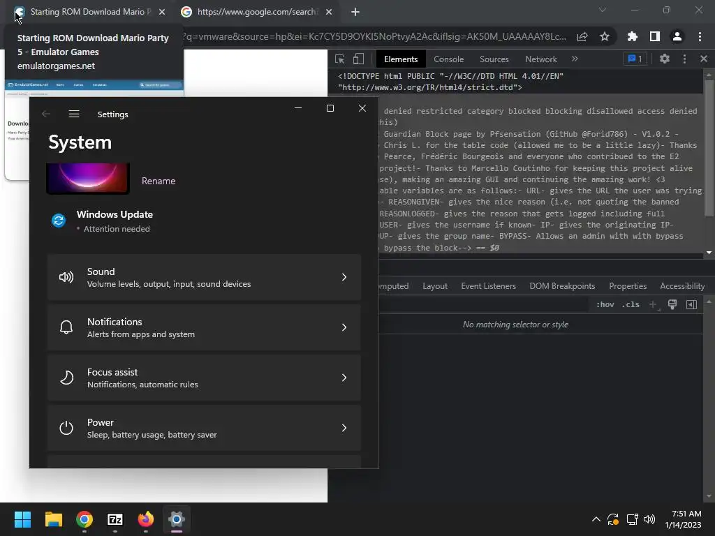Open the volume speaker tray icon
Viewport: 715px width, 536px height.
click(649, 519)
